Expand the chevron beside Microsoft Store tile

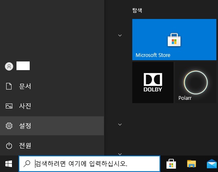[x=120, y=35]
